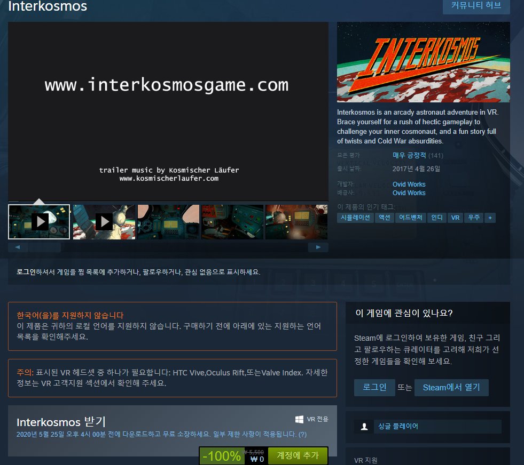Click Steam에서 열기 button

[451, 387]
